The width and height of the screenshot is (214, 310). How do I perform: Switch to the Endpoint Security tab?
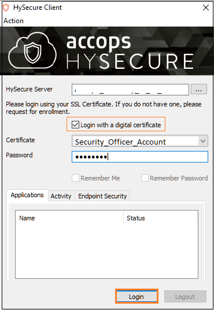coord(102,196)
